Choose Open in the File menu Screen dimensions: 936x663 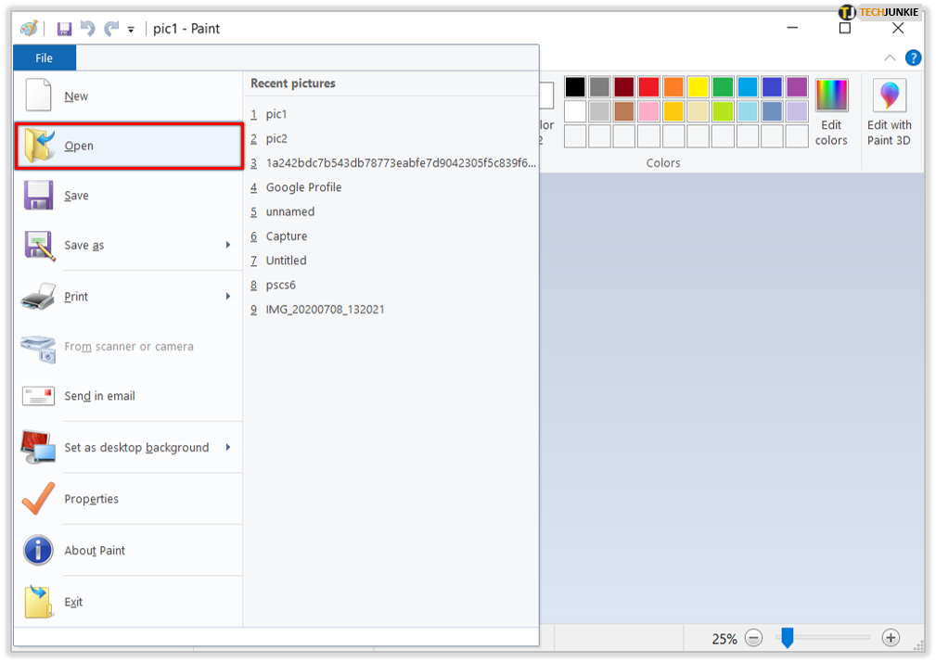[x=128, y=147]
